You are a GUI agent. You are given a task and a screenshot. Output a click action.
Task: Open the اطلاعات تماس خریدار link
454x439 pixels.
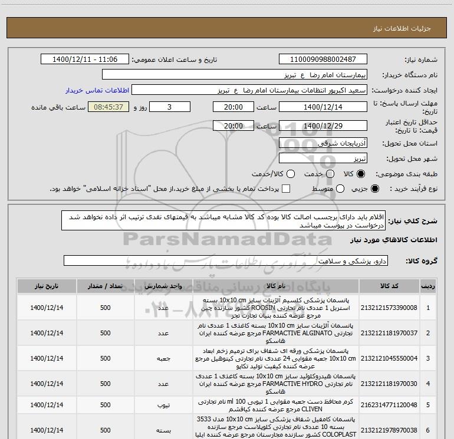pyautogui.click(x=97, y=90)
